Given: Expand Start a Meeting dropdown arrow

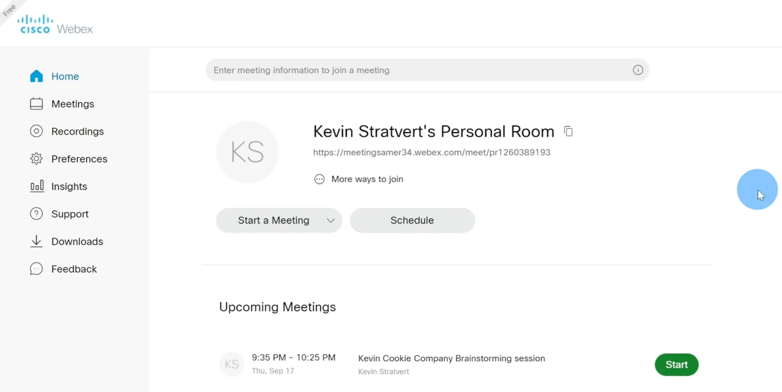Looking at the screenshot, I should click(330, 221).
